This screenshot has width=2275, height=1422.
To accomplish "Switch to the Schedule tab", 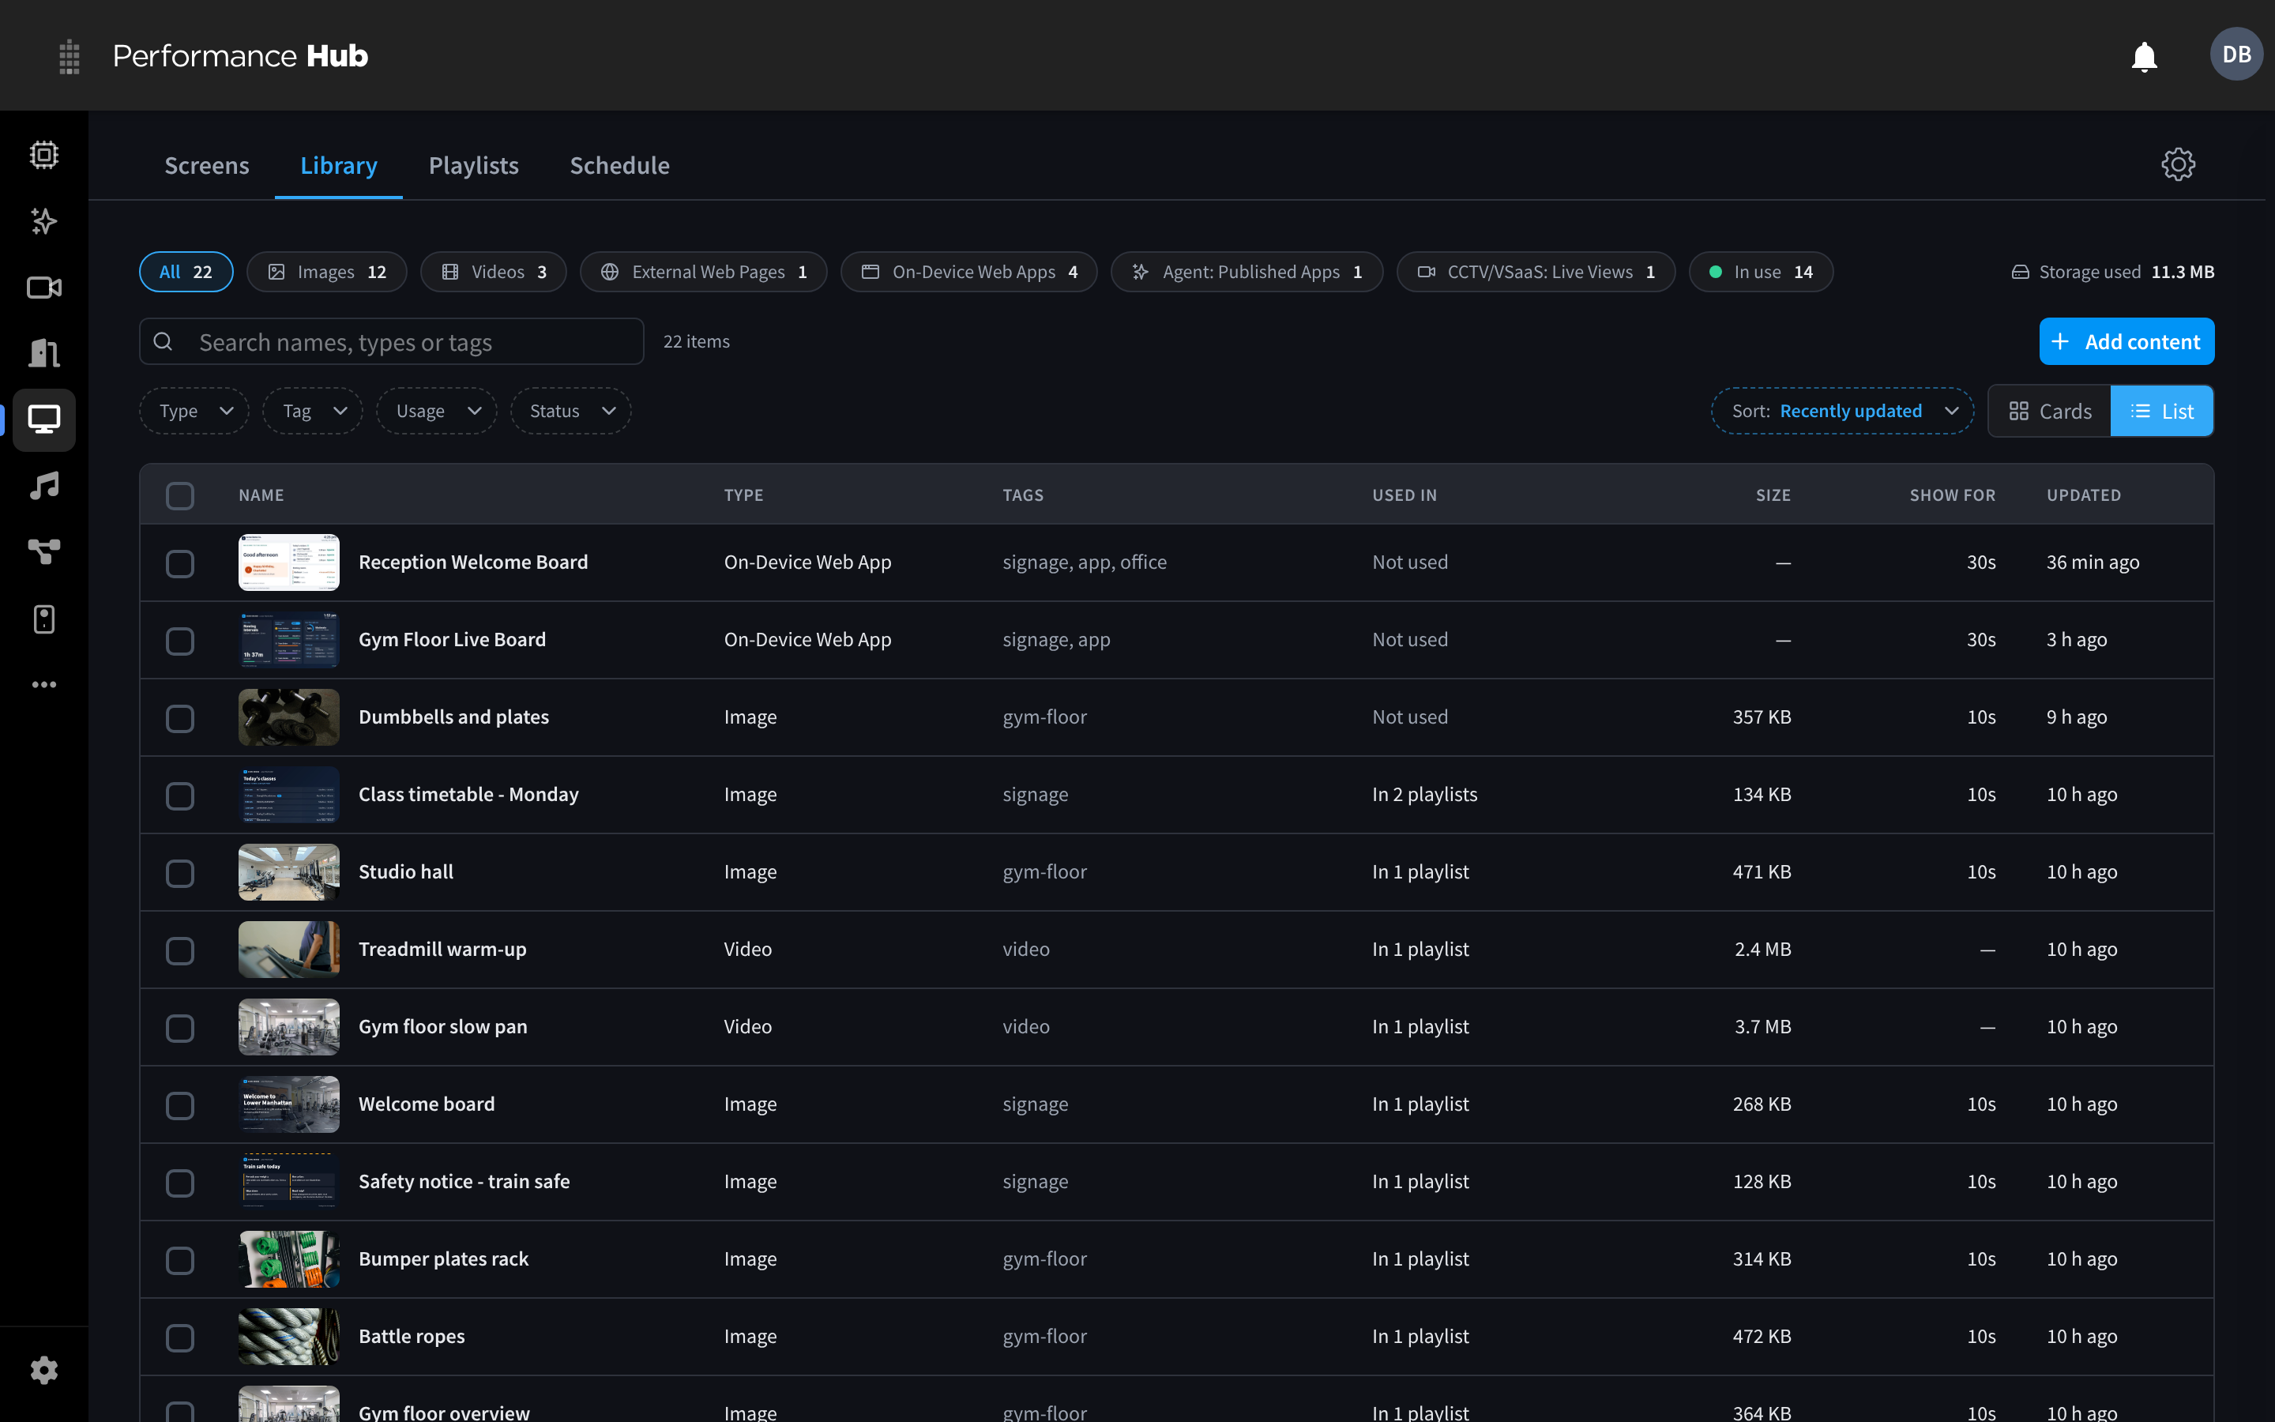I will pos(619,166).
